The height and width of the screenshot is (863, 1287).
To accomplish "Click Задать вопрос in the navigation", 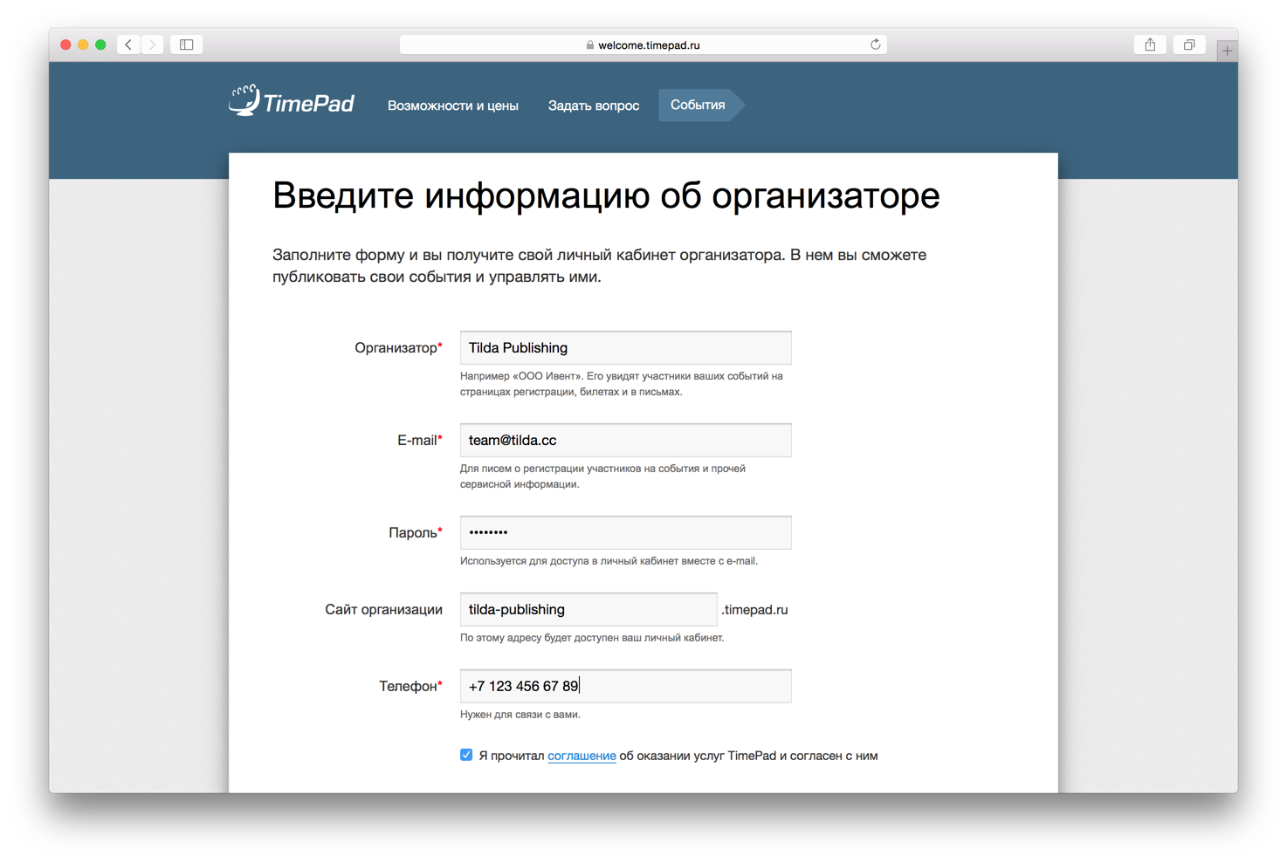I will (x=593, y=105).
